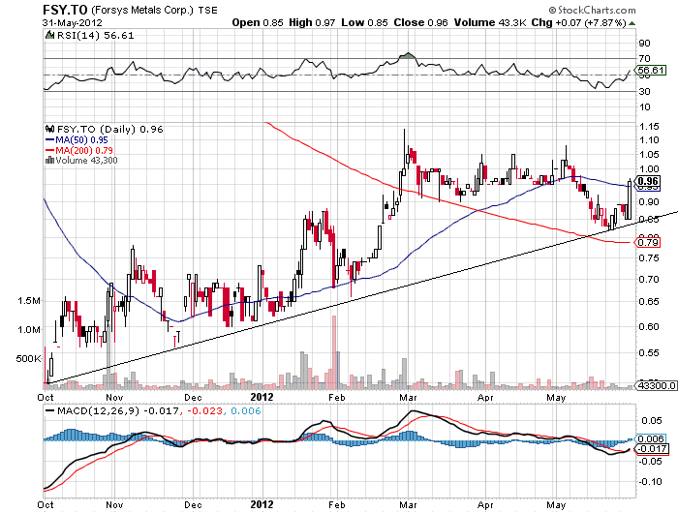Screen dimensions: 678x513
Task: Click the 1.00 price axis label
Action: (649, 169)
